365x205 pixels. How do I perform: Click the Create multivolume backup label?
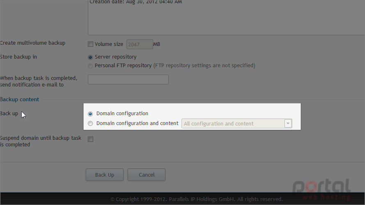click(32, 43)
